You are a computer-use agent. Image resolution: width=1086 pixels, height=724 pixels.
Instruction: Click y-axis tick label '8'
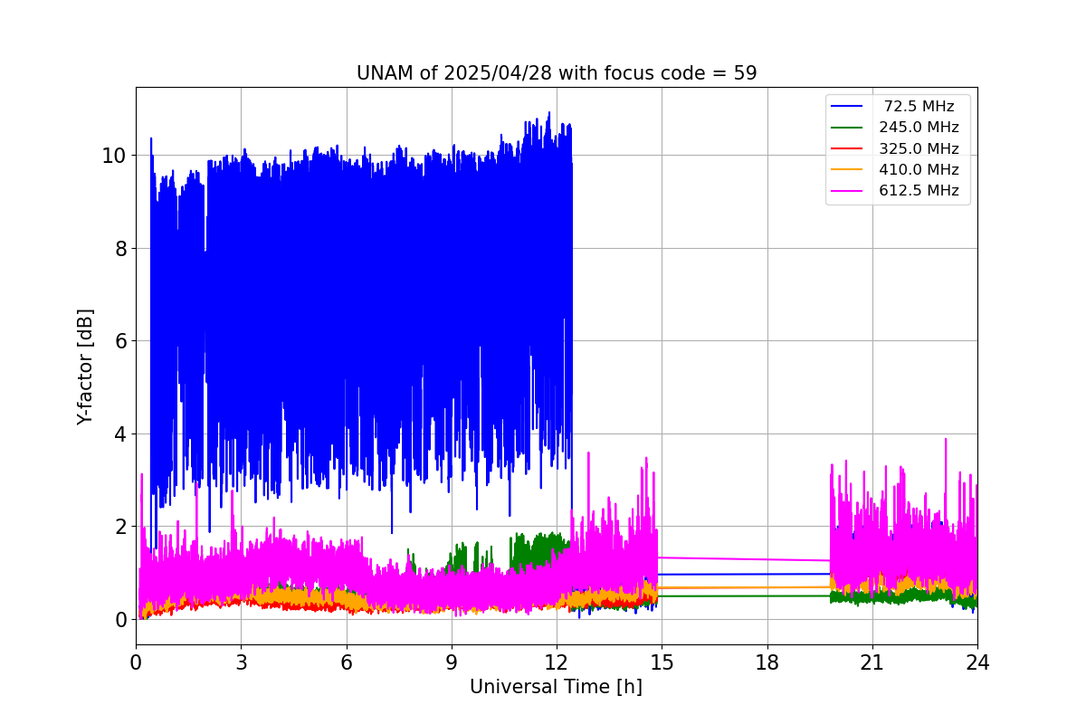pyautogui.click(x=121, y=248)
